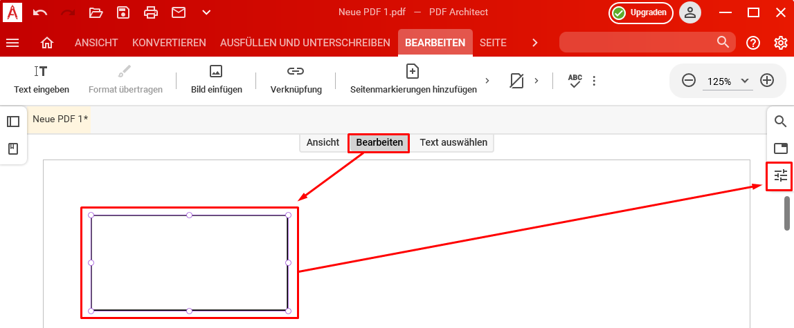Open the user account profile icon
This screenshot has height=328, width=794.
pyautogui.click(x=689, y=12)
